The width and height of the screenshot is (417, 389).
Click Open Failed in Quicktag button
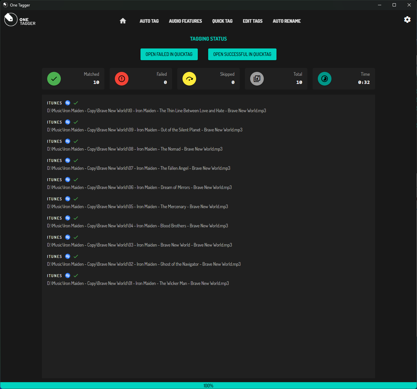[x=169, y=54]
